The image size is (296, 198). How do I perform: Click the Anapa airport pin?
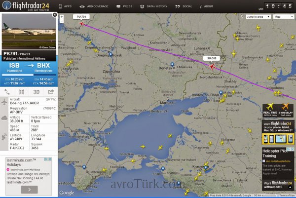click(x=163, y=169)
